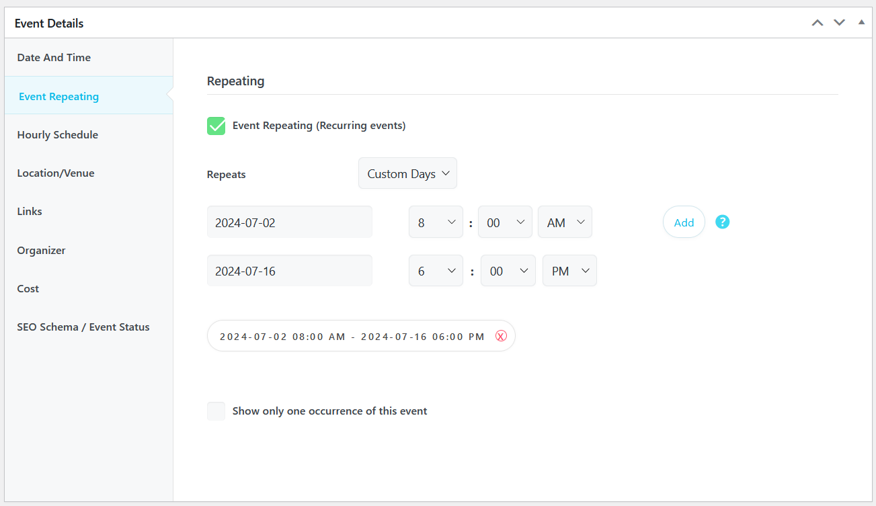
Task: Click the Add button
Action: pyautogui.click(x=684, y=222)
